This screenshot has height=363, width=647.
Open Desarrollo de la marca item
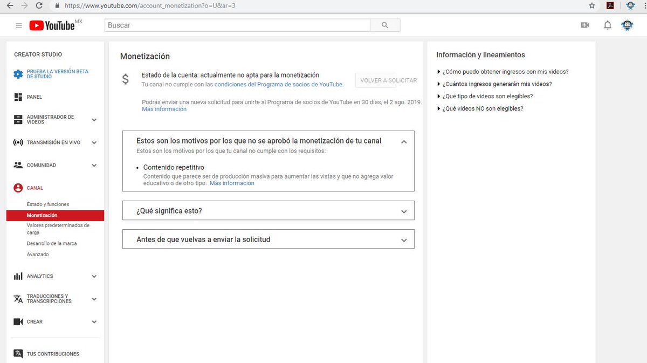(x=52, y=243)
